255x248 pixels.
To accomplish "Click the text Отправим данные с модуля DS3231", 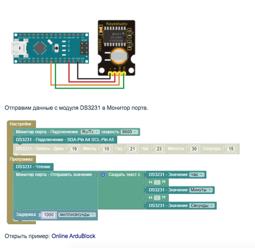I will pyautogui.click(x=52, y=108).
